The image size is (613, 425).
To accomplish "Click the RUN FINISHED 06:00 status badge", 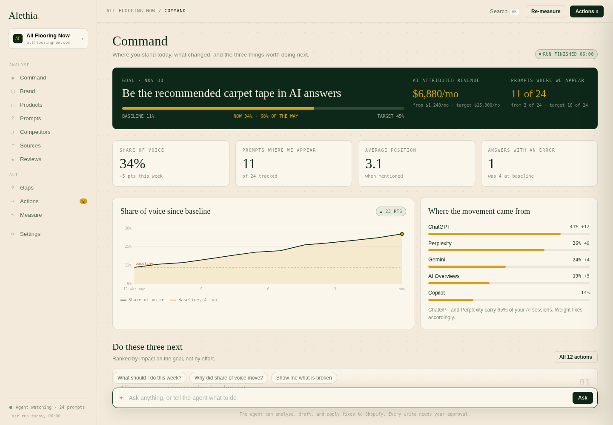I will pyautogui.click(x=566, y=54).
